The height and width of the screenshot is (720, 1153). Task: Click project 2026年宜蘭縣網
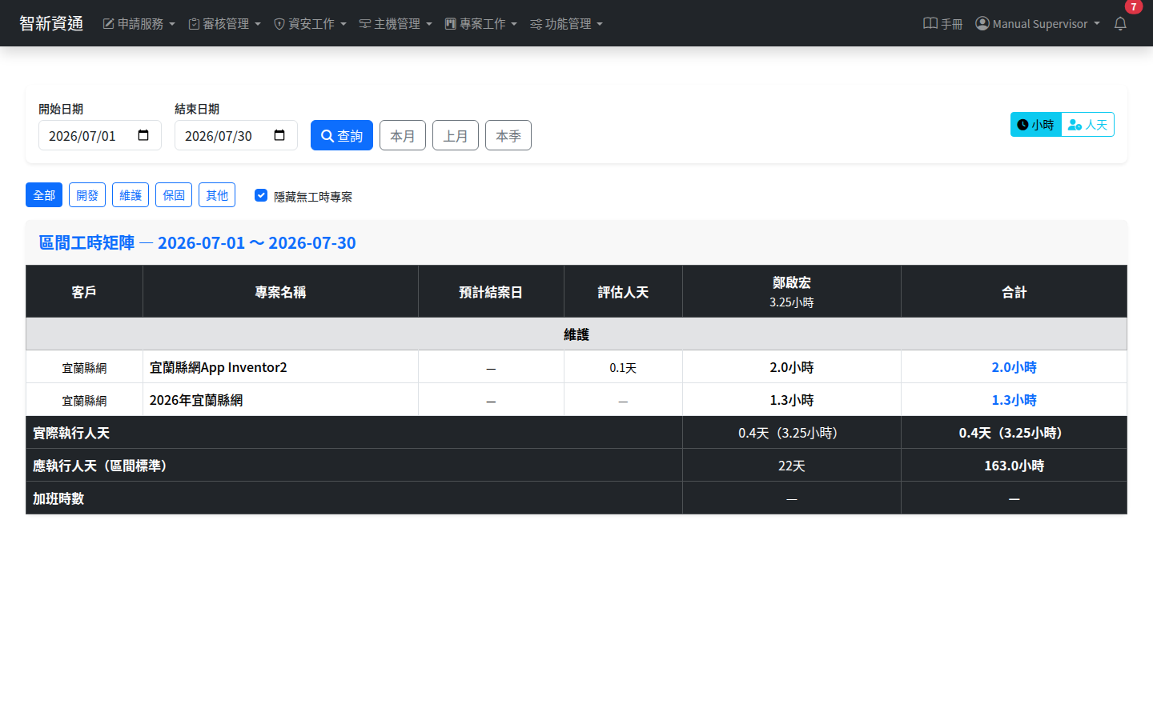click(x=196, y=400)
